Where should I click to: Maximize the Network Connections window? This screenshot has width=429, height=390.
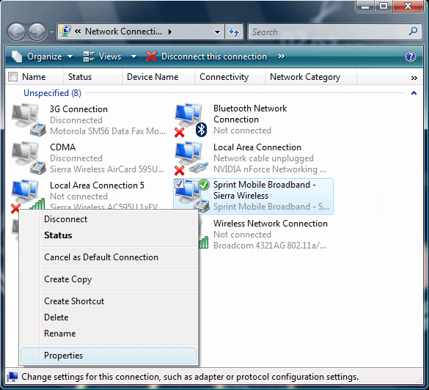384,7
